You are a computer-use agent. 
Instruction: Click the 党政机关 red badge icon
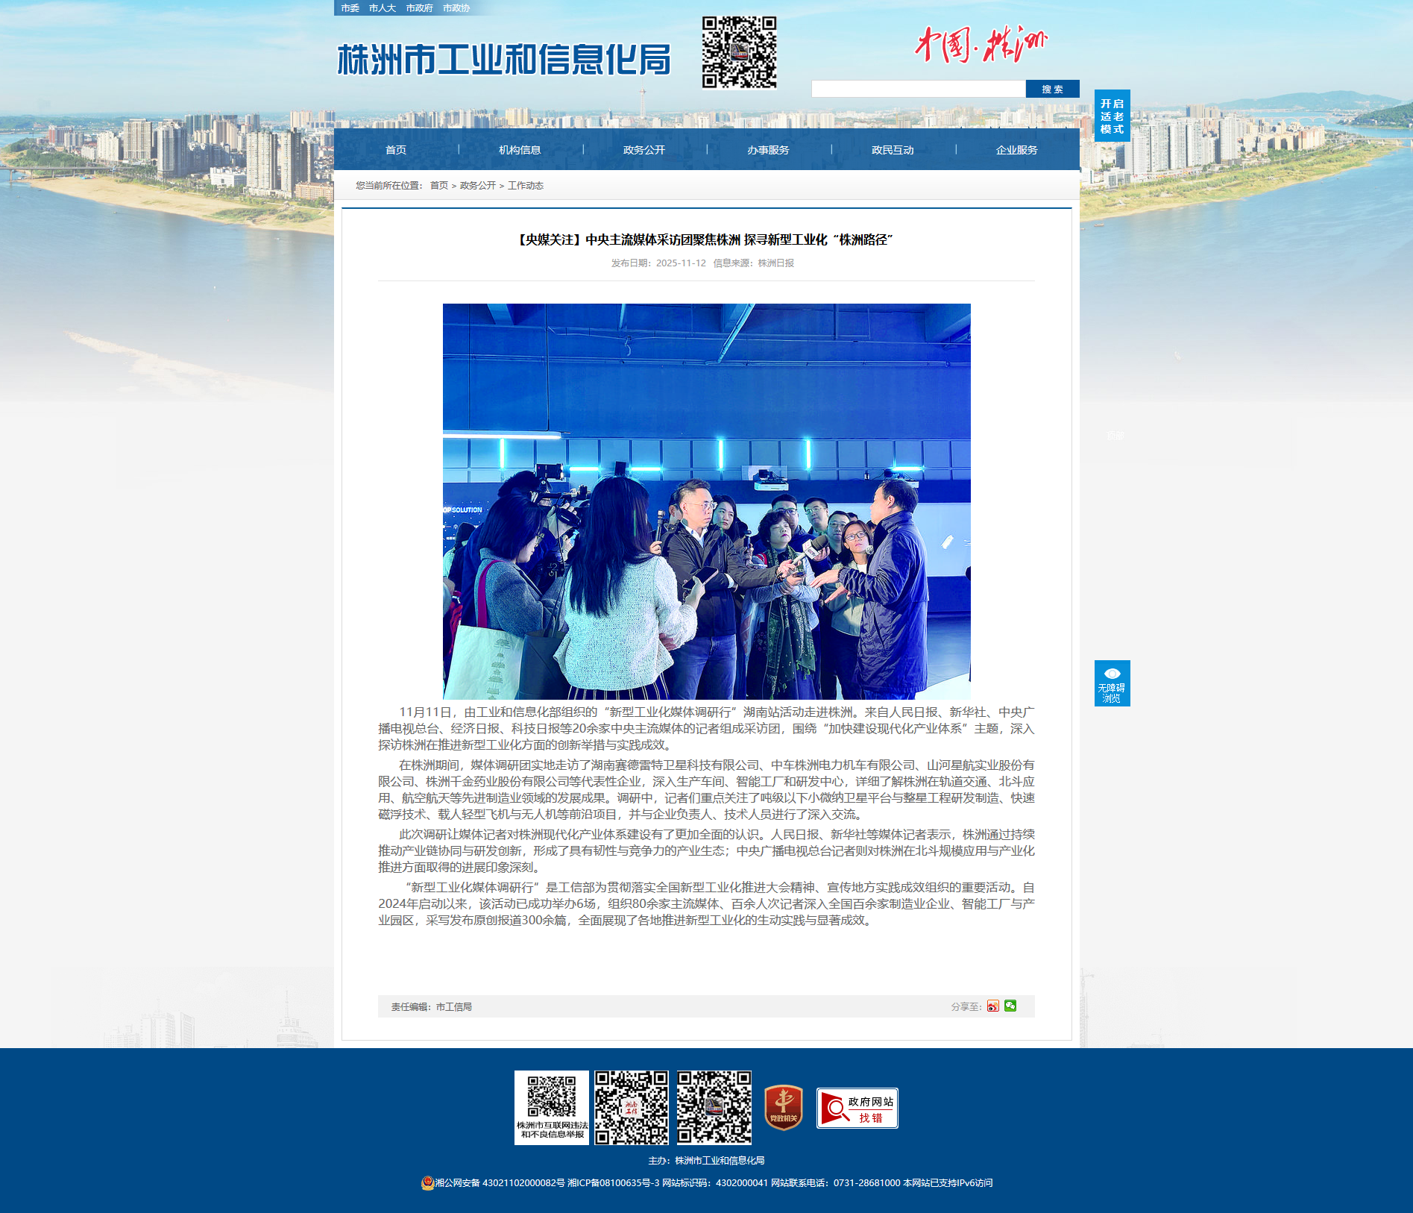(783, 1108)
